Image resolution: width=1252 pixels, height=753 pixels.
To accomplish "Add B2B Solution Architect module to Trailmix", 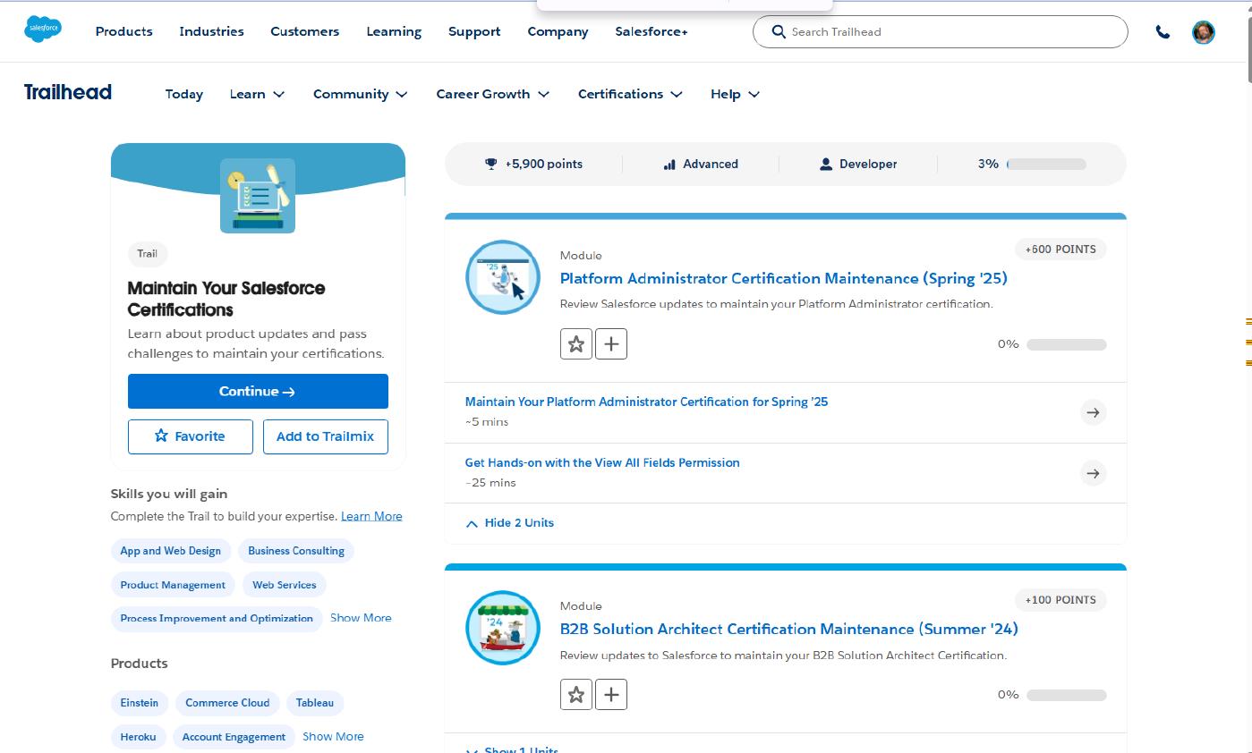I will [611, 694].
